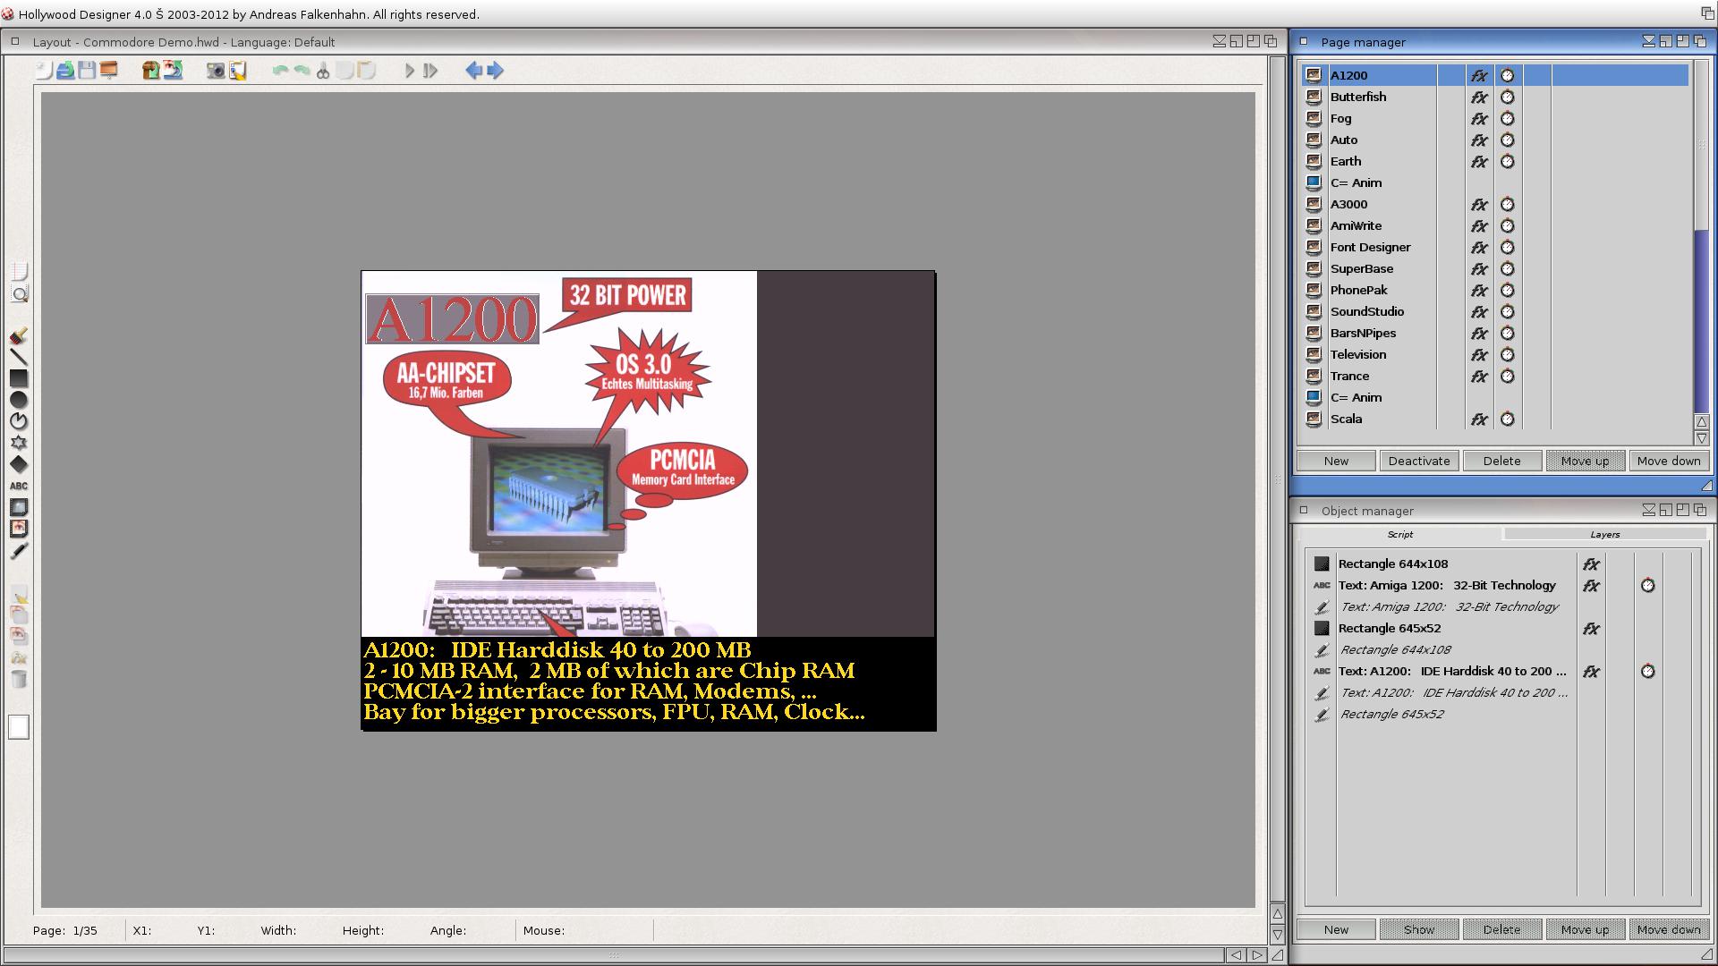
Task: Click layout horizontal scrollbar right arrow
Action: click(x=1256, y=954)
